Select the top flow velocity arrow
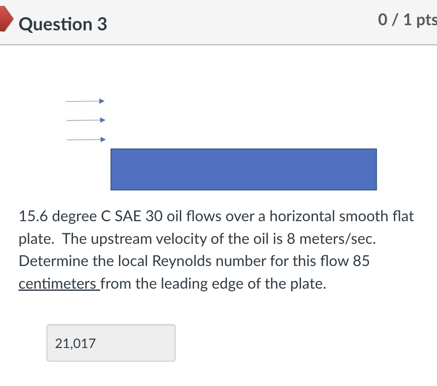The width and height of the screenshot is (437, 386). point(85,101)
